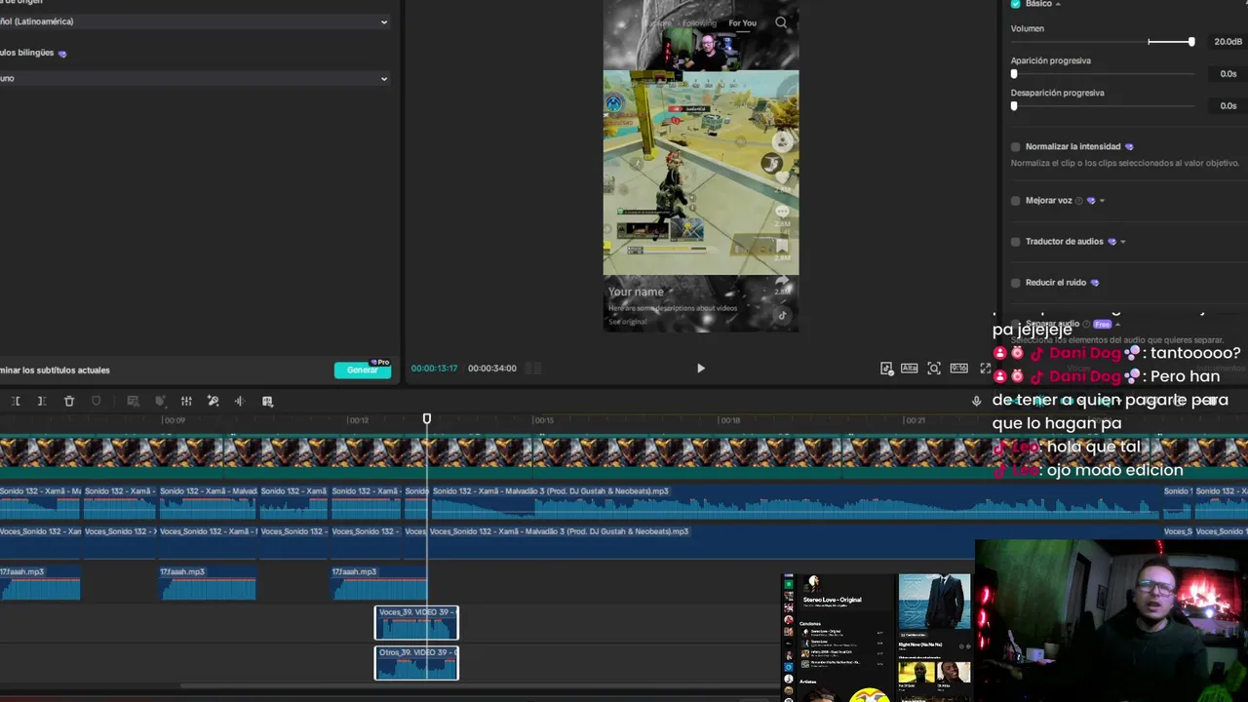Click the timeline playhead marker
Viewport: 1248px width, 702px height.
[426, 419]
